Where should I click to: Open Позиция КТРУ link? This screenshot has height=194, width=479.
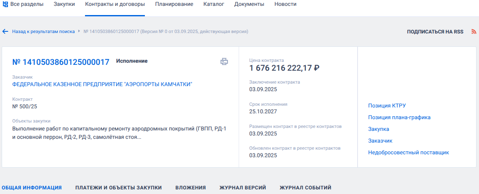click(x=387, y=106)
